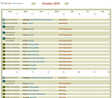Screen dimensions: 112x98
Task: Select the October 11 date cell
Action: [88, 74]
